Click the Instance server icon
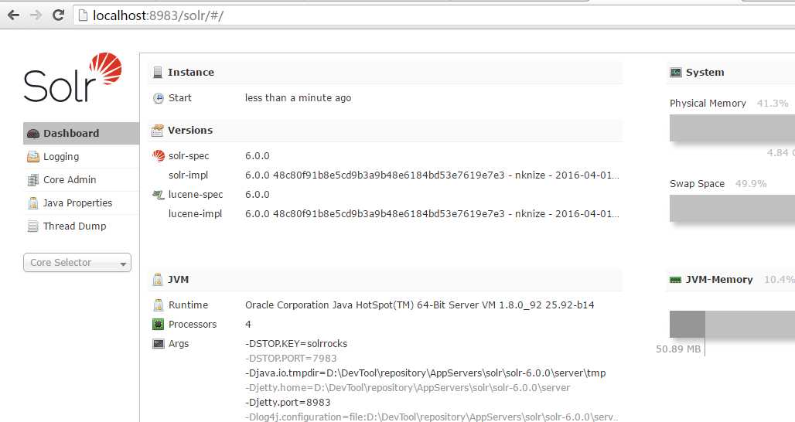 tap(158, 73)
